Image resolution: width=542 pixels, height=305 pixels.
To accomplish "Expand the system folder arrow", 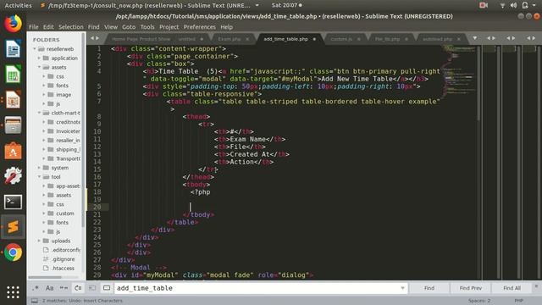I will 39,168.
